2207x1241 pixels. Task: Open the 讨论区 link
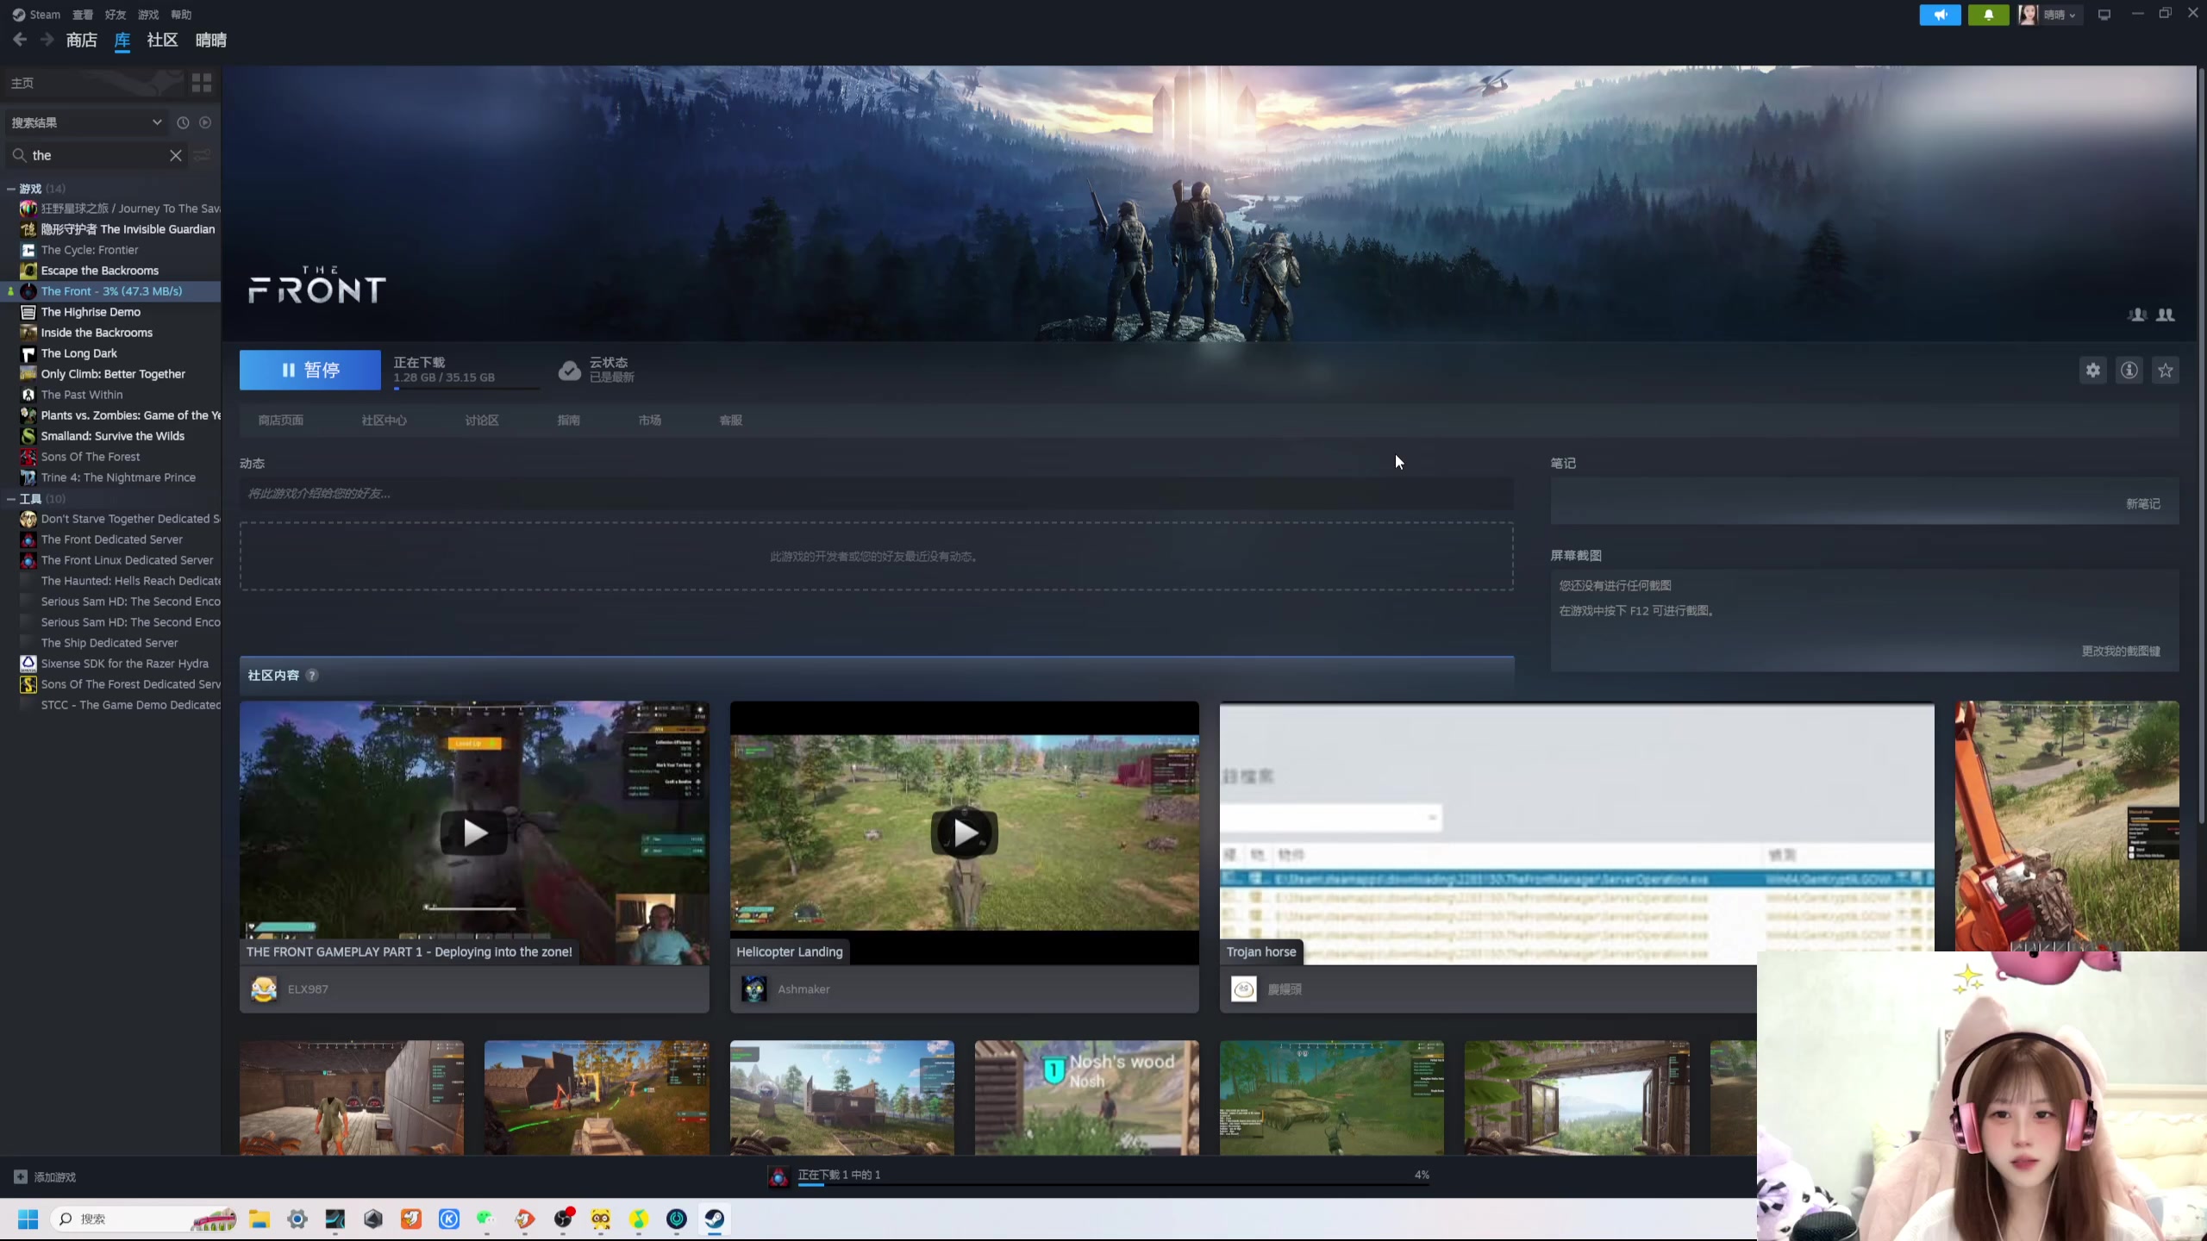coord(482,421)
